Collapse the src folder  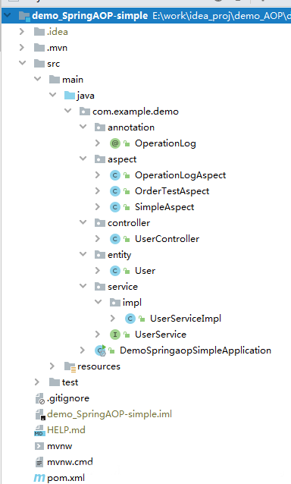point(22,63)
